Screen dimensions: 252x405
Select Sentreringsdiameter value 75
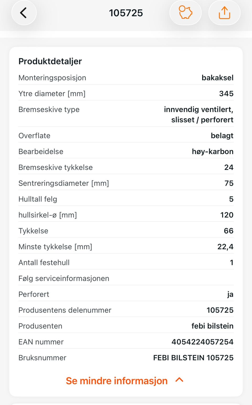(x=229, y=183)
